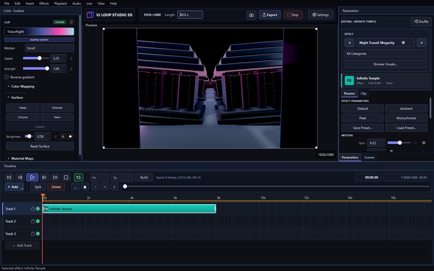Click the Add Track button

point(22,245)
